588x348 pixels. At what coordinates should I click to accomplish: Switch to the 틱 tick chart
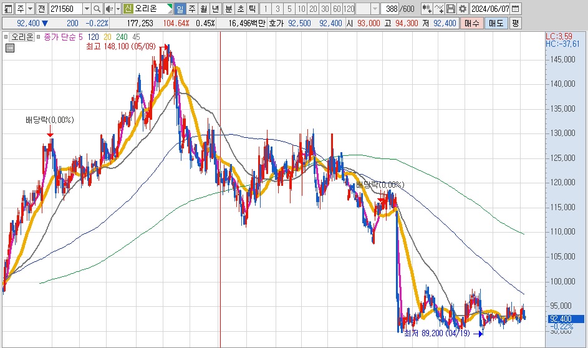coord(253,9)
